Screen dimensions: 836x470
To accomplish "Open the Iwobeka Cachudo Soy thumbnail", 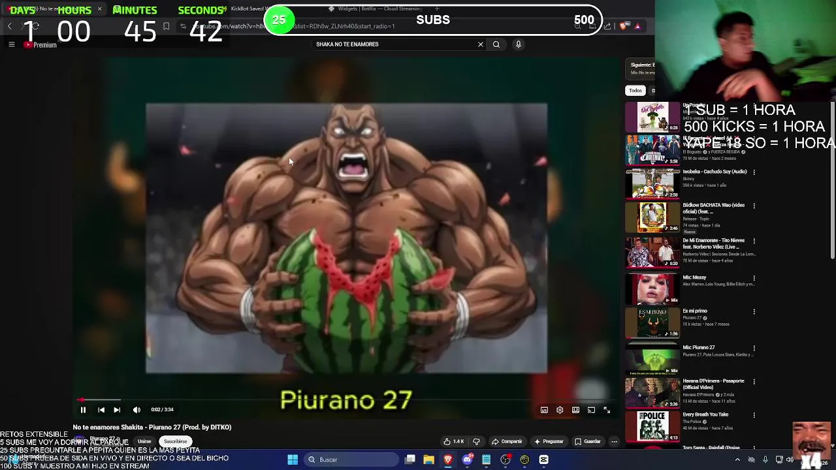I will 652,183.
